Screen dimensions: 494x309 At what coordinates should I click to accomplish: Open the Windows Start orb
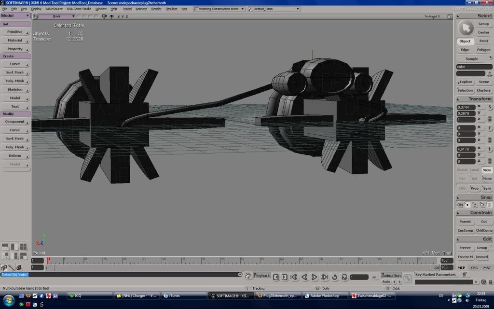(9, 299)
